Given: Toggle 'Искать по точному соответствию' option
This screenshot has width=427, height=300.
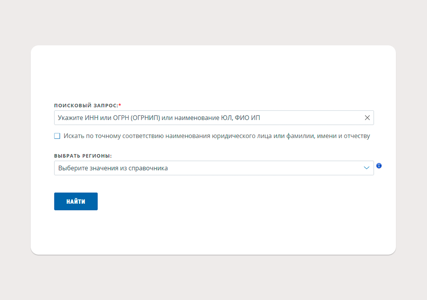Looking at the screenshot, I should point(57,136).
